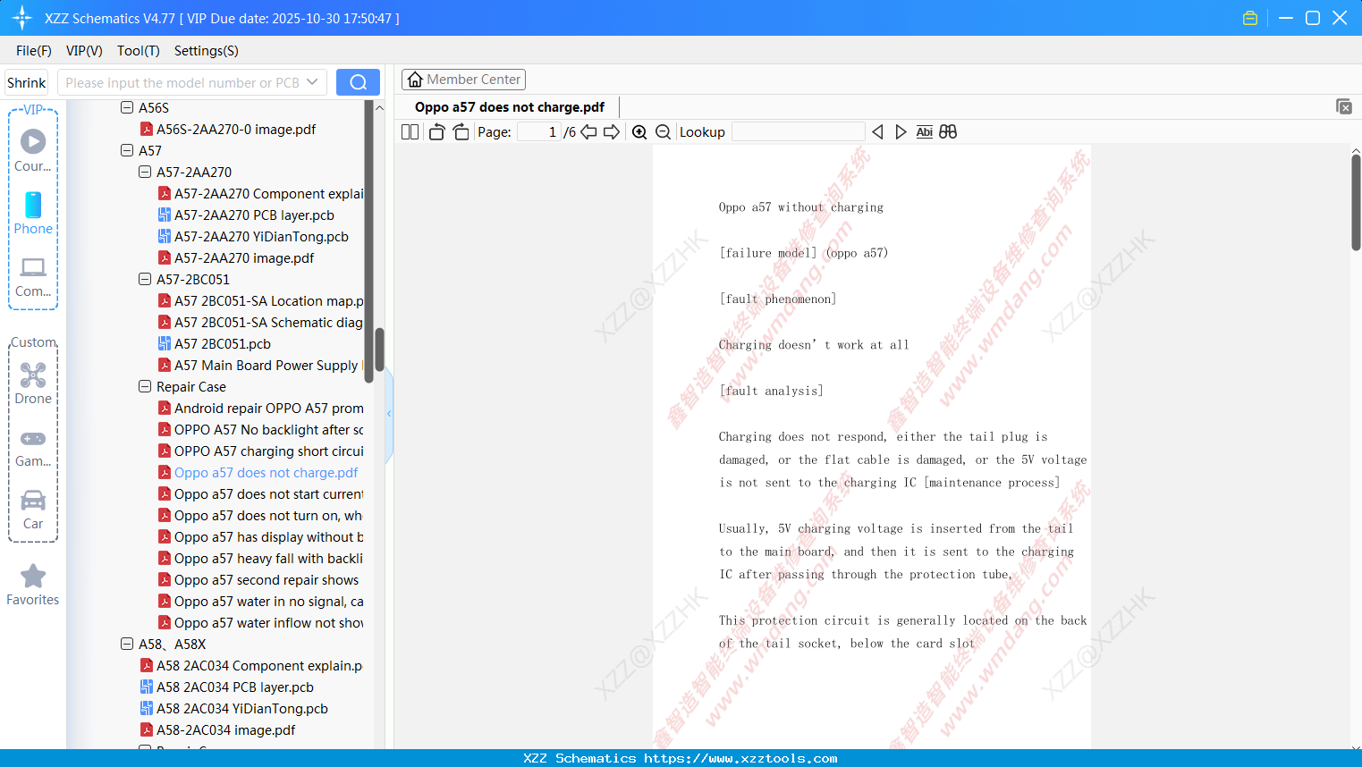Zoom in on the PDF document
The height and width of the screenshot is (767, 1362).
[639, 132]
